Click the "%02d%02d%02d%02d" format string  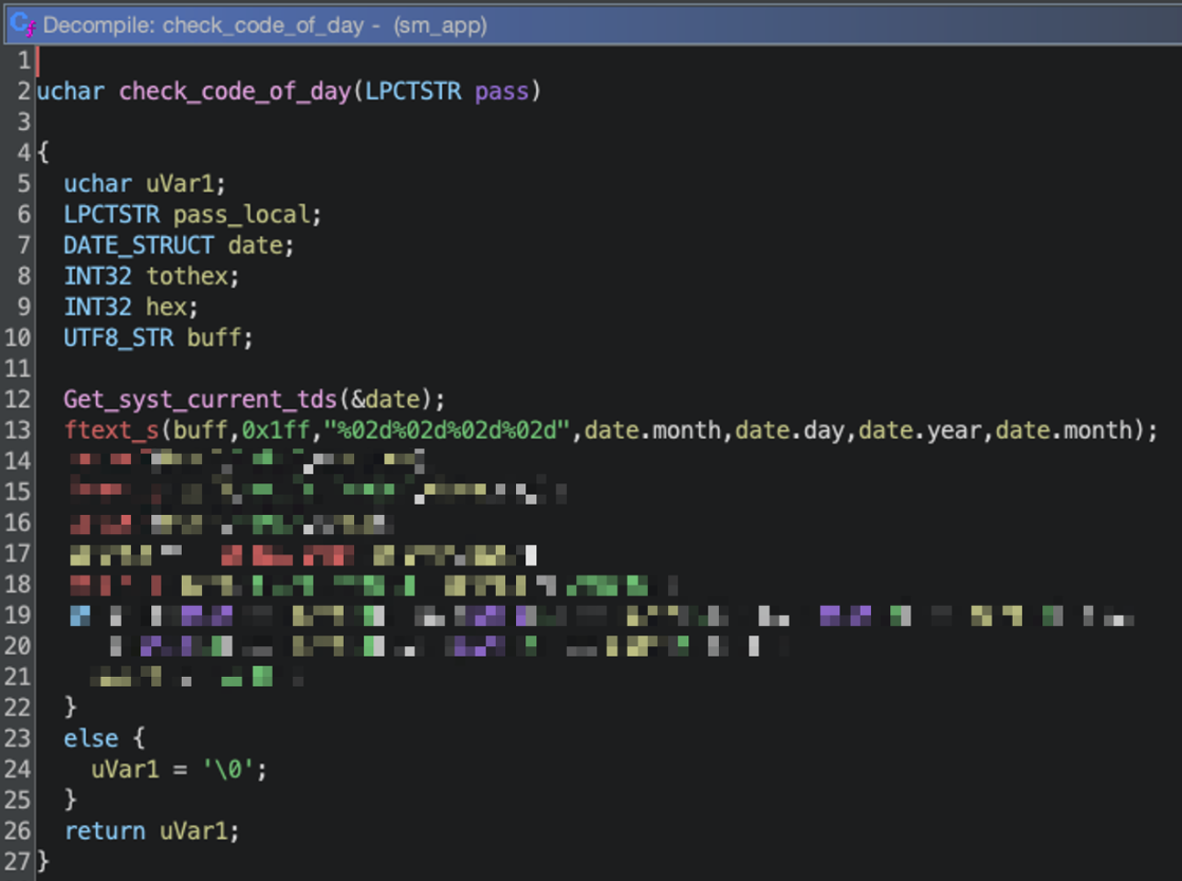pos(447,431)
